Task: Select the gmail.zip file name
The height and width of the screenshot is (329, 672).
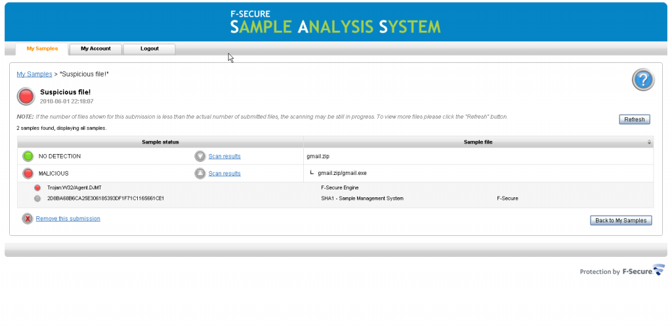Action: tap(318, 157)
